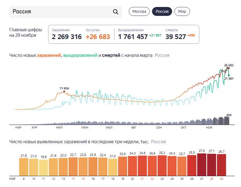Image resolution: width=241 pixels, height=187 pixels.
Task: Click the Главные цифры на 29 ноября label
Action: pos(26,33)
